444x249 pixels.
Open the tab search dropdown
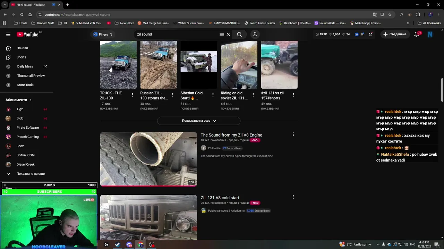coord(5,5)
